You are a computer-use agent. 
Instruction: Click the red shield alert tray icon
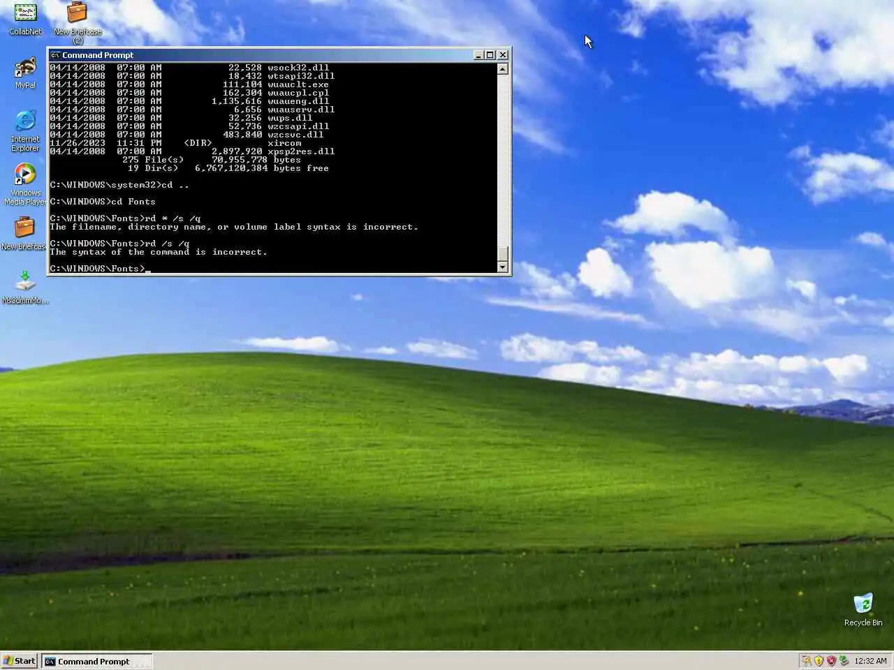click(x=831, y=661)
